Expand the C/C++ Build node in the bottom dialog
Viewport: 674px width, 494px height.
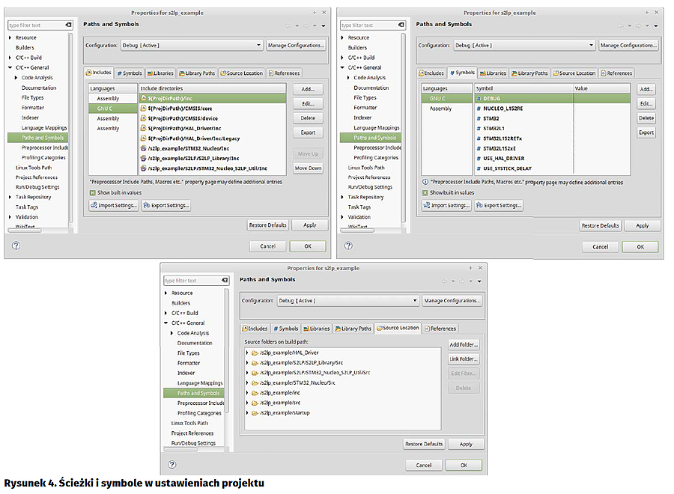pos(166,313)
